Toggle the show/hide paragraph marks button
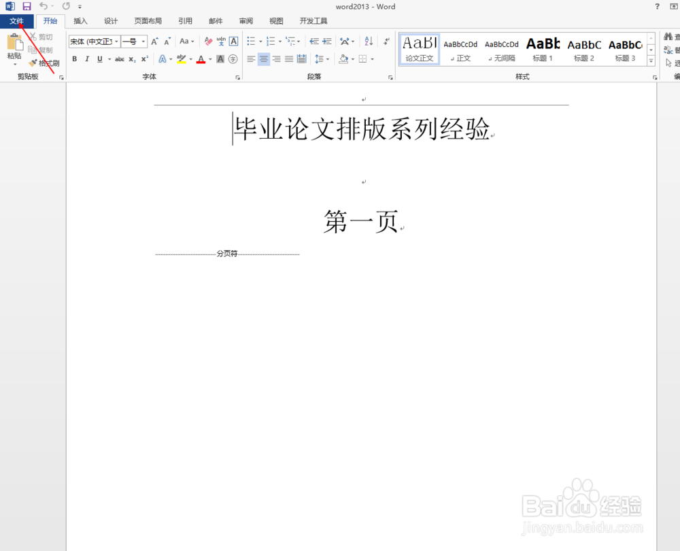Screen dimensions: 680x551 pyautogui.click(x=386, y=42)
